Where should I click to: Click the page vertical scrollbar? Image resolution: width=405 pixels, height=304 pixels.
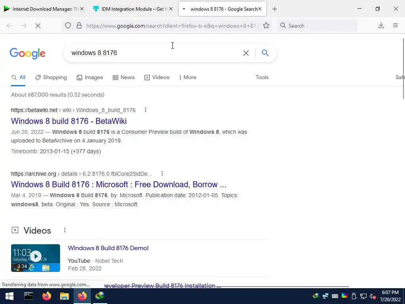pyautogui.click(x=403, y=68)
